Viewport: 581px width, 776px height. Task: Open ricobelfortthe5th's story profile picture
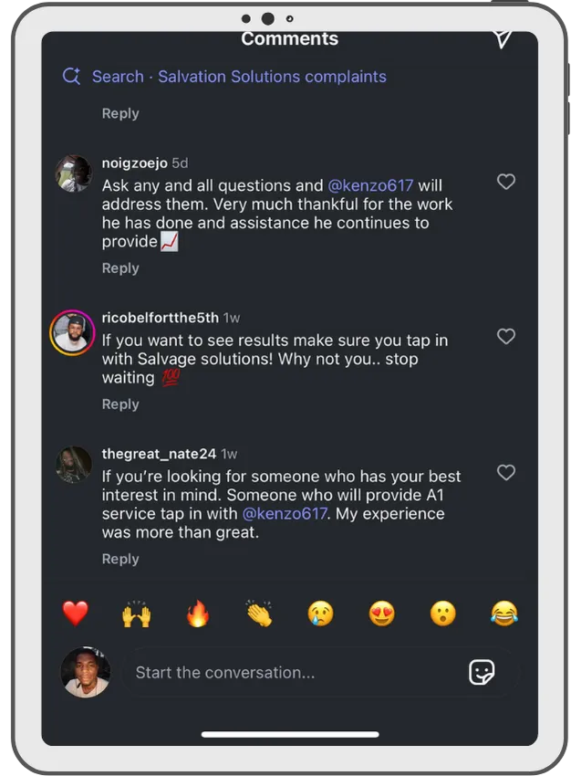pyautogui.click(x=72, y=332)
